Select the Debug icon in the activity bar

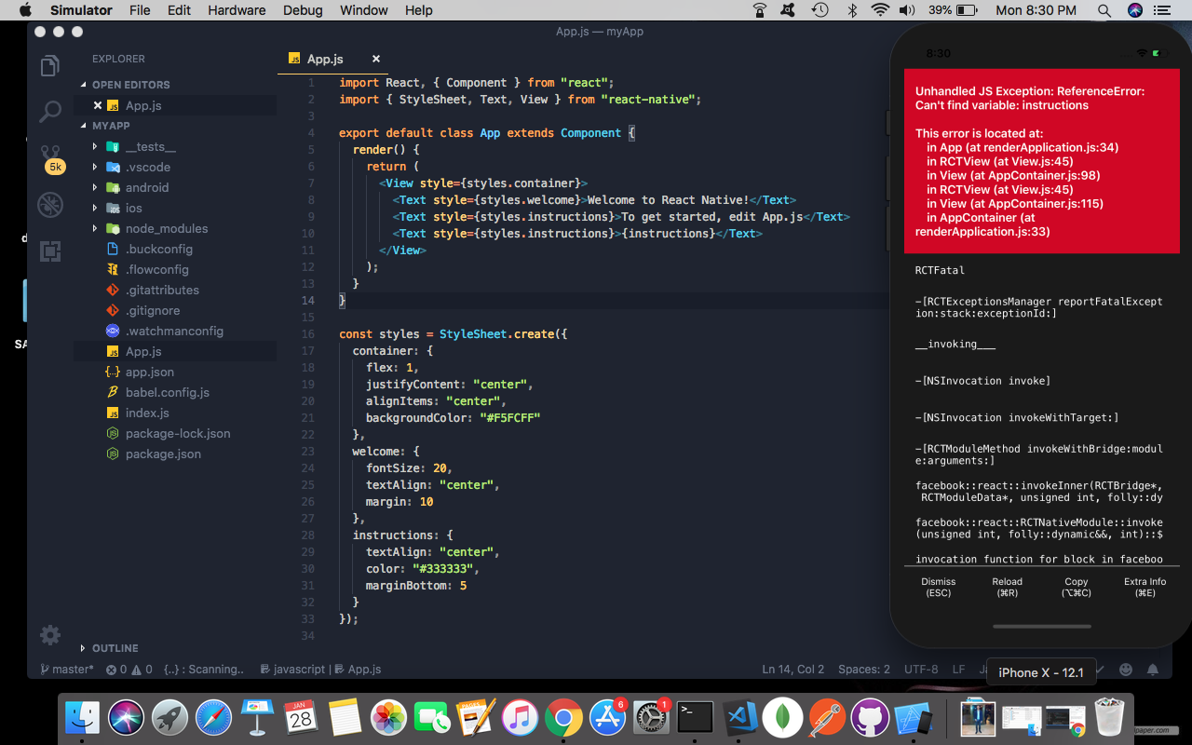(x=48, y=205)
